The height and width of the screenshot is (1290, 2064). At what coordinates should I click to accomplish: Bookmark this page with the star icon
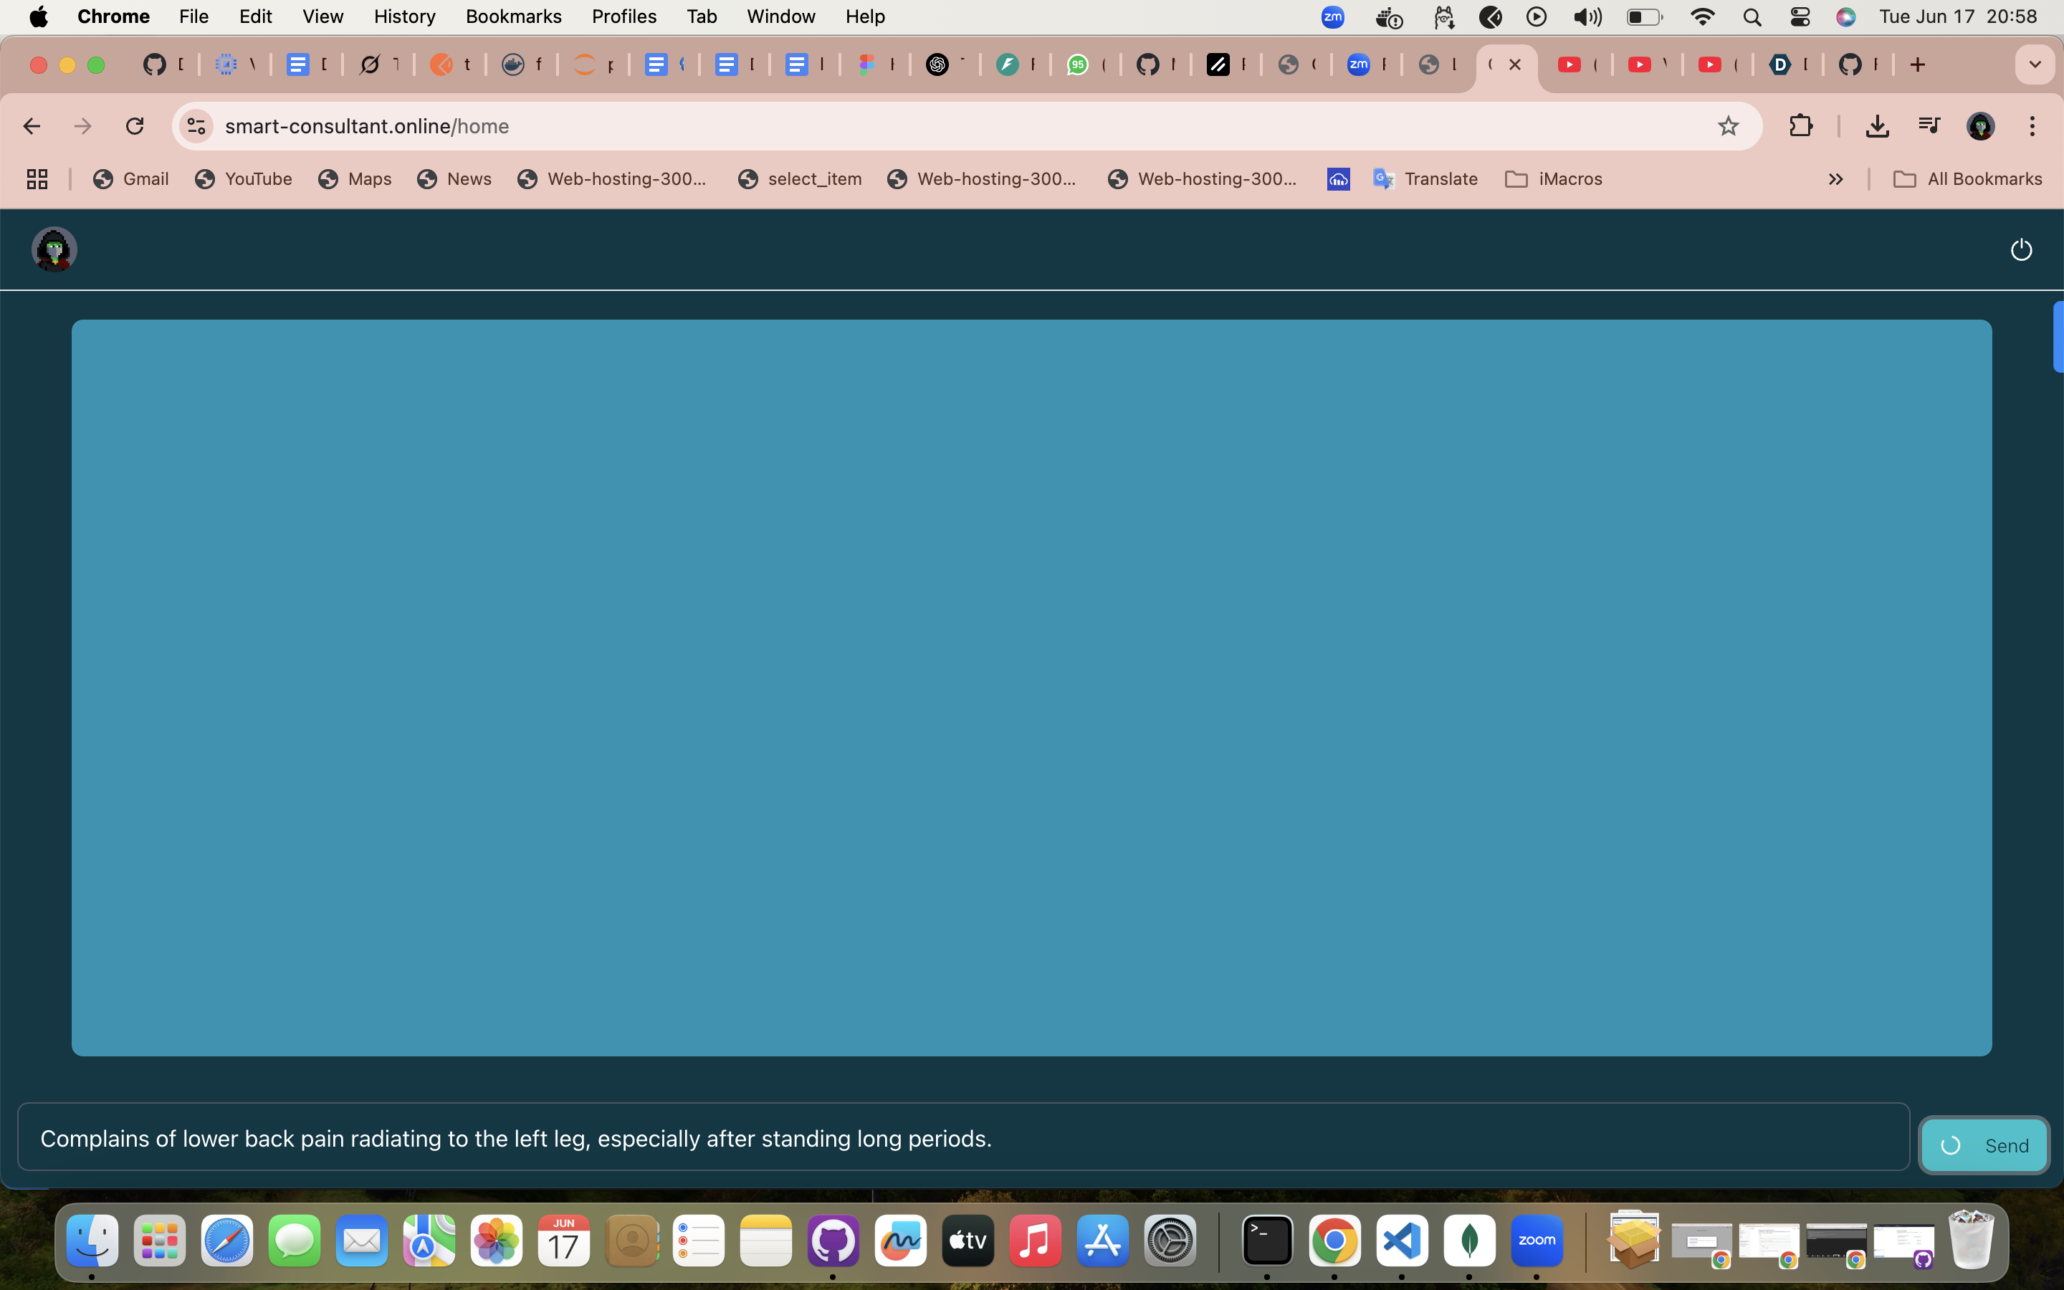coord(1728,126)
